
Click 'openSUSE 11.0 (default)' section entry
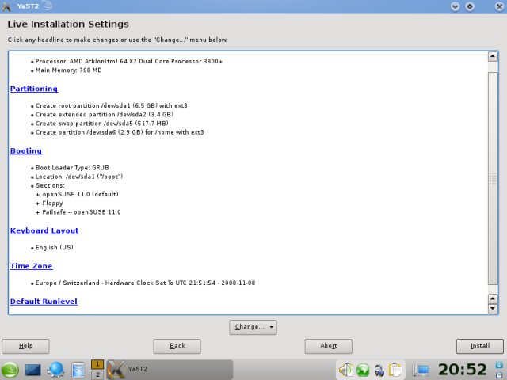(x=80, y=194)
